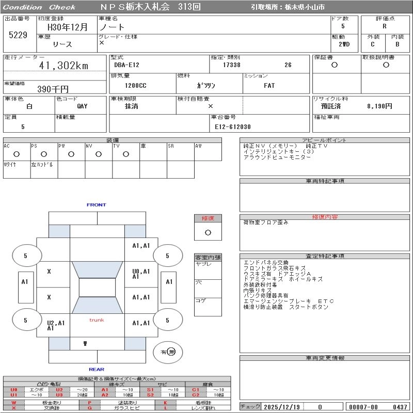
Task: Click the blue FRONT label
Action: [96, 205]
